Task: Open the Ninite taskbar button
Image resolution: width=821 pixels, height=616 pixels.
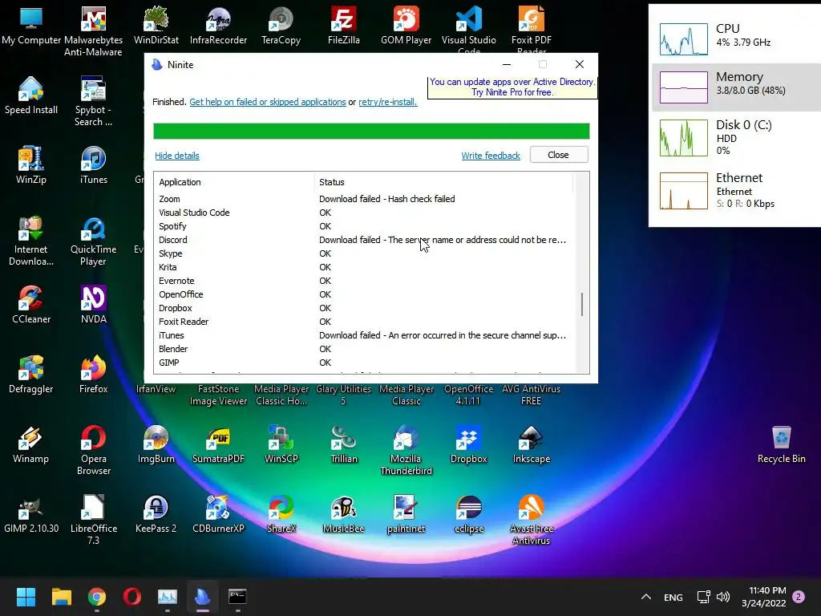Action: pos(203,597)
